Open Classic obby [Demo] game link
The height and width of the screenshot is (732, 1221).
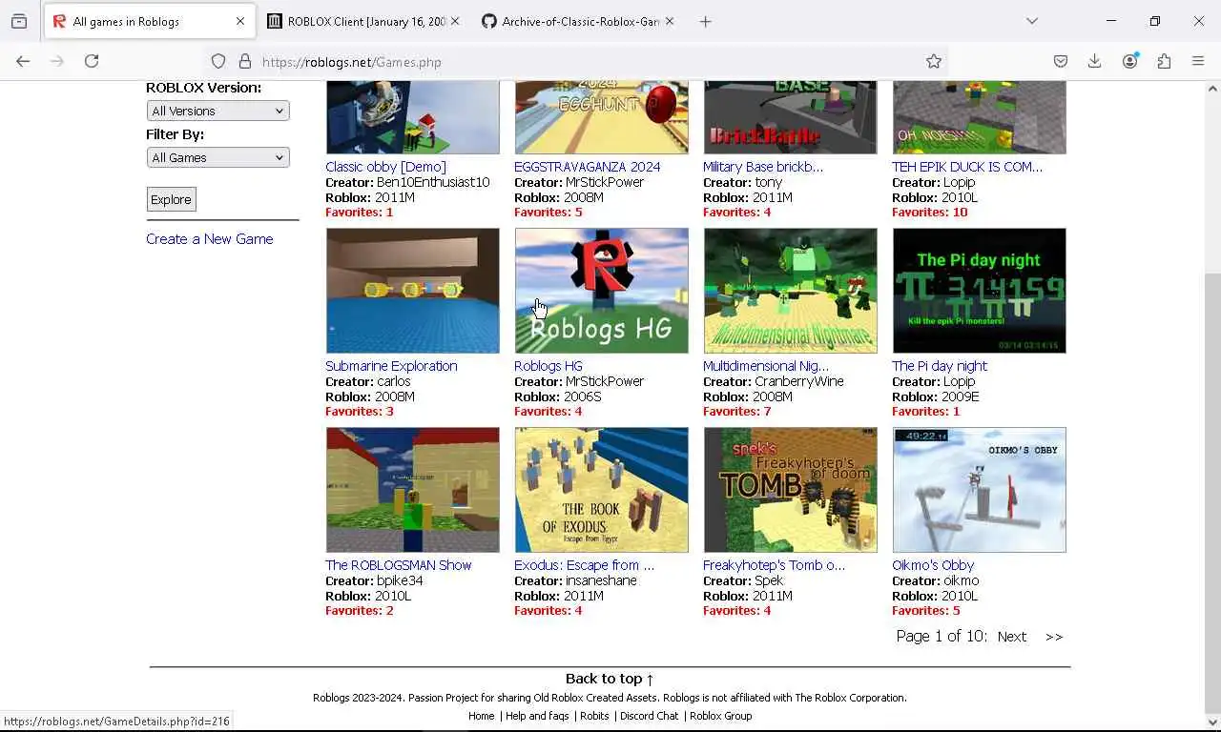pos(385,167)
